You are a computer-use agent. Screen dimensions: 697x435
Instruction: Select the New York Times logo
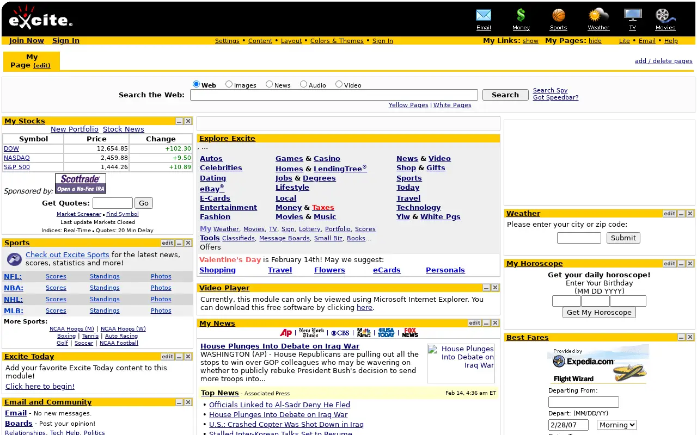(311, 333)
